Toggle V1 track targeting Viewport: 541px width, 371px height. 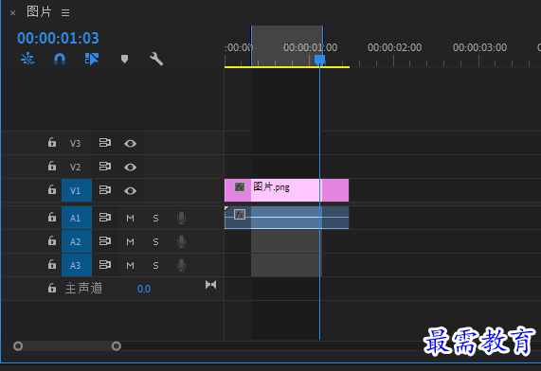pyautogui.click(x=77, y=190)
